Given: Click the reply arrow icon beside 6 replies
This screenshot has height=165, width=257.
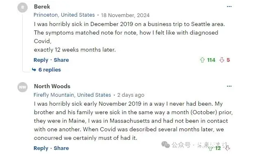Looking at the screenshot, I should 34,70.
